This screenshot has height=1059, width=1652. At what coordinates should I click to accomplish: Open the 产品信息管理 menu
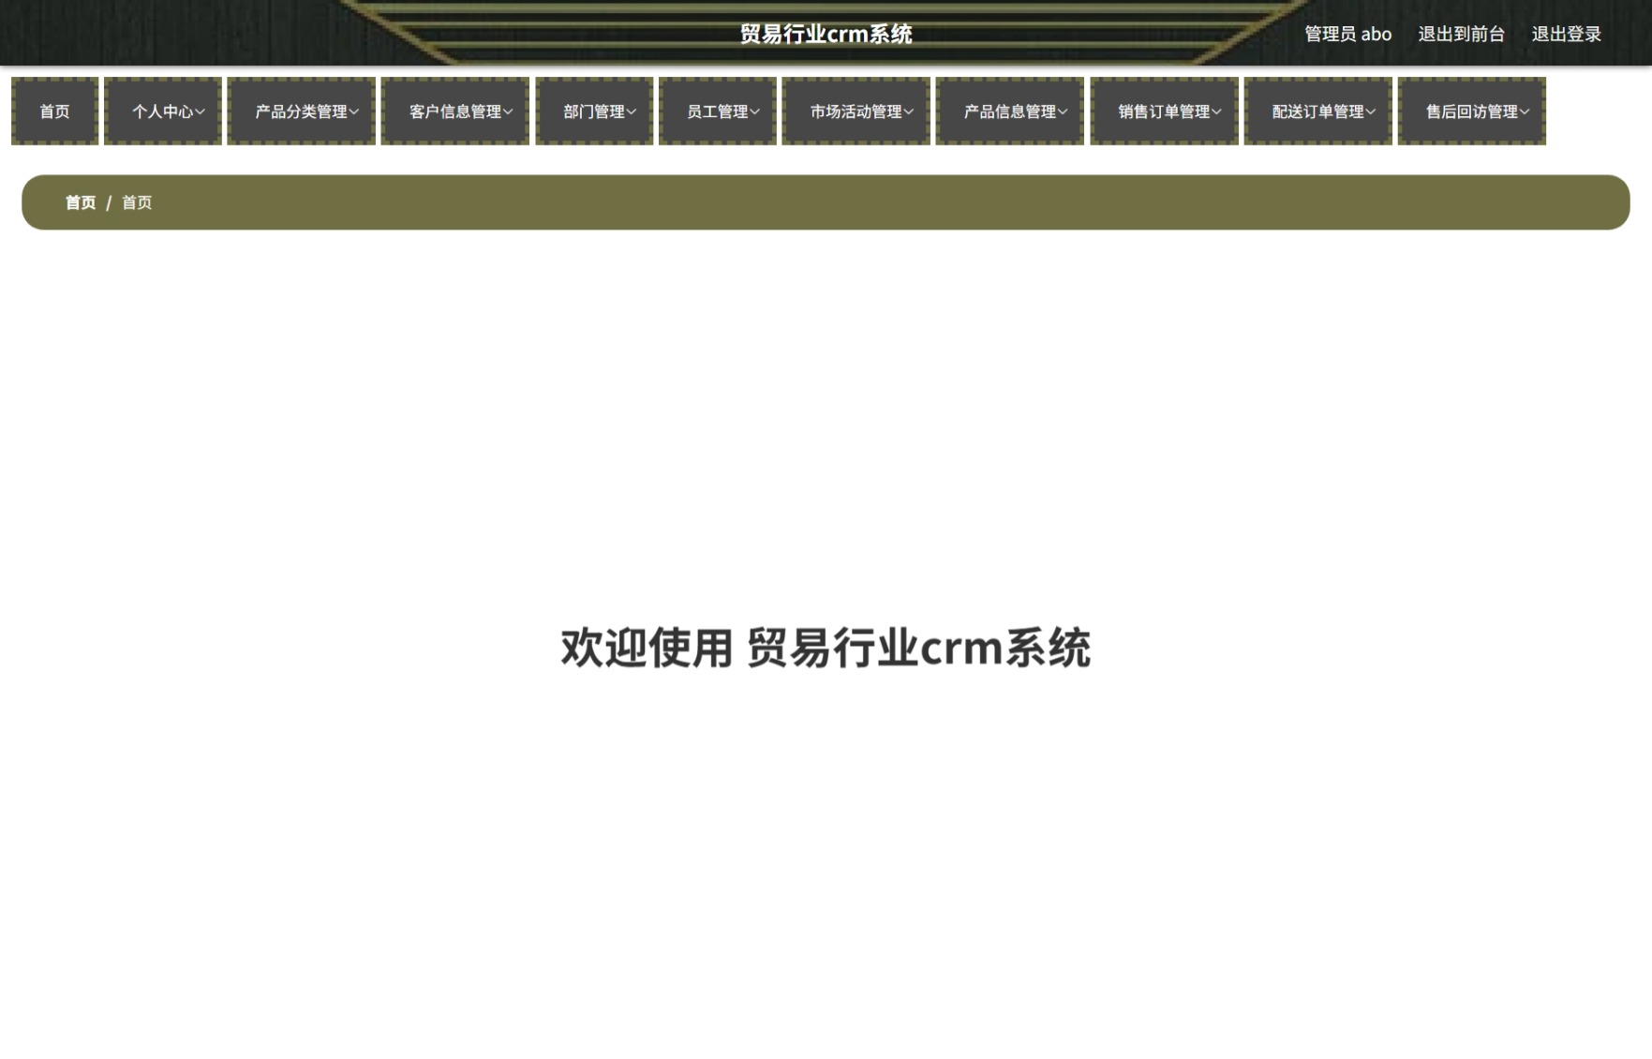click(1010, 112)
